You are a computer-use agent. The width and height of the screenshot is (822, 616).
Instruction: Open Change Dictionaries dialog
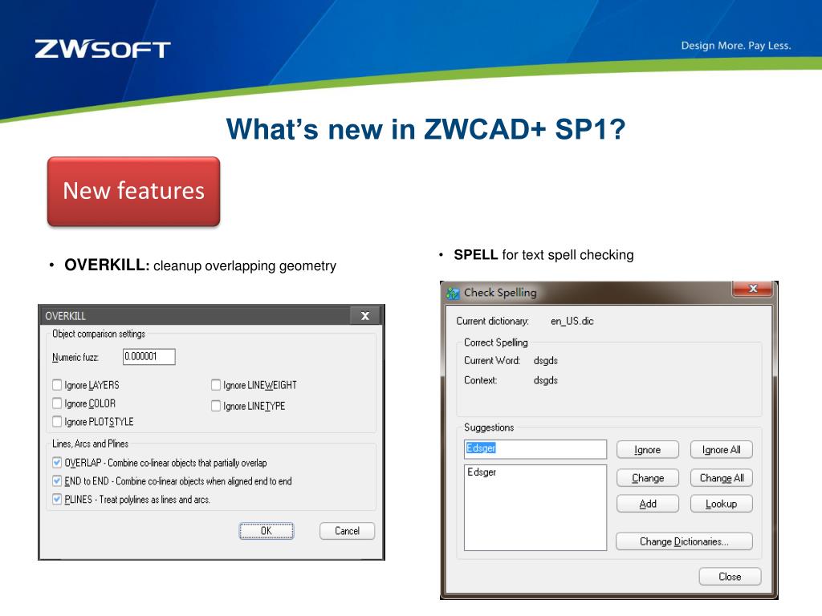[684, 541]
